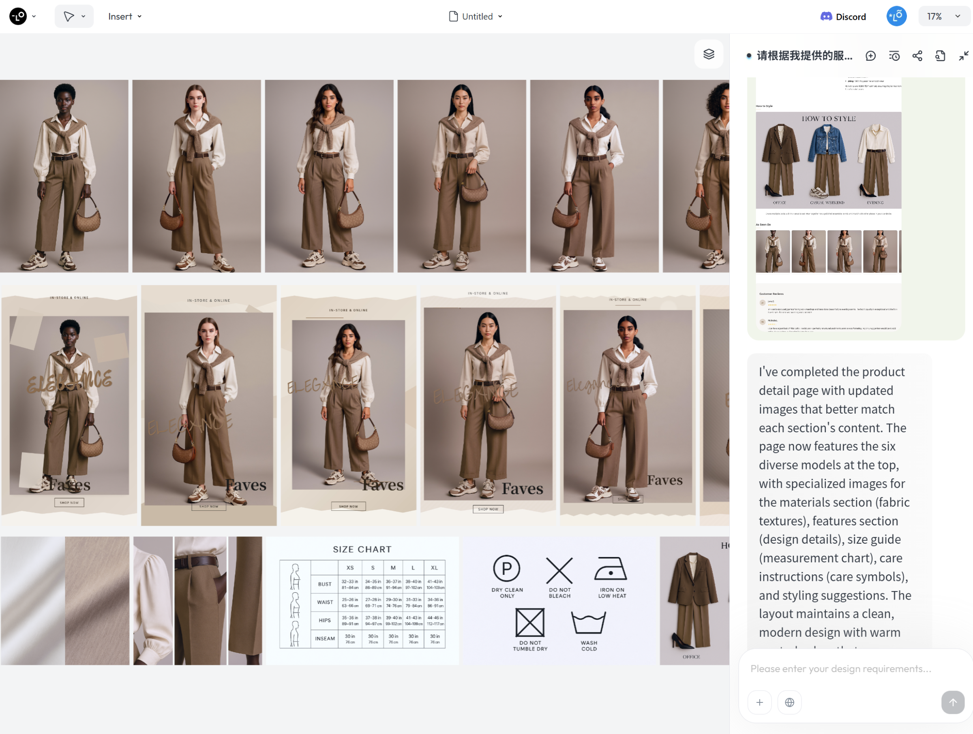Open the logo menu dropdown
This screenshot has width=973, height=734.
click(x=23, y=16)
